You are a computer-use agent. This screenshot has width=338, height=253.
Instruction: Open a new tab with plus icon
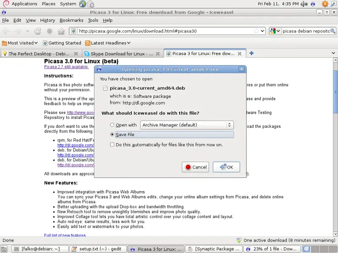coord(251,53)
